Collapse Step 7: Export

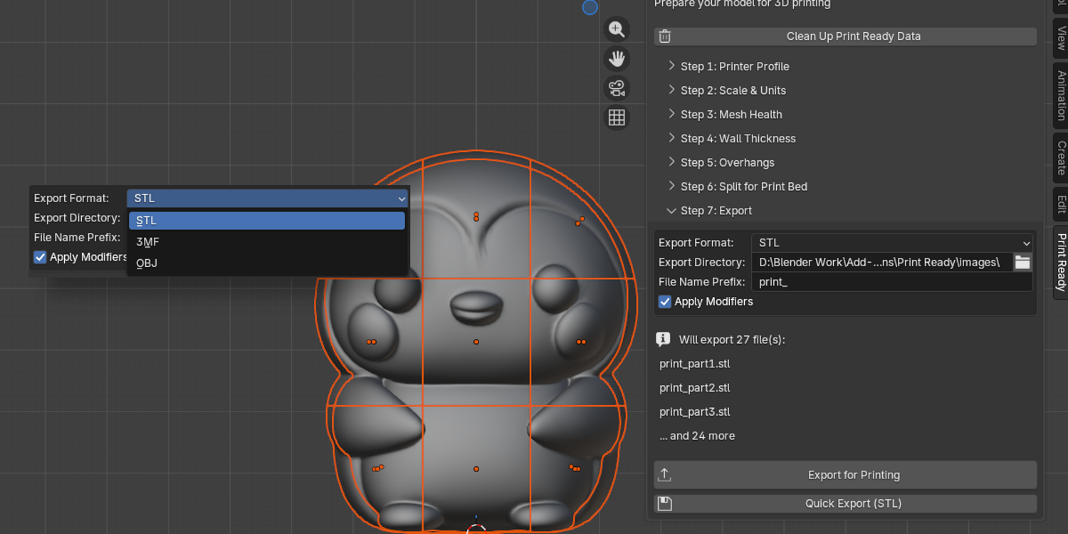pyautogui.click(x=716, y=211)
